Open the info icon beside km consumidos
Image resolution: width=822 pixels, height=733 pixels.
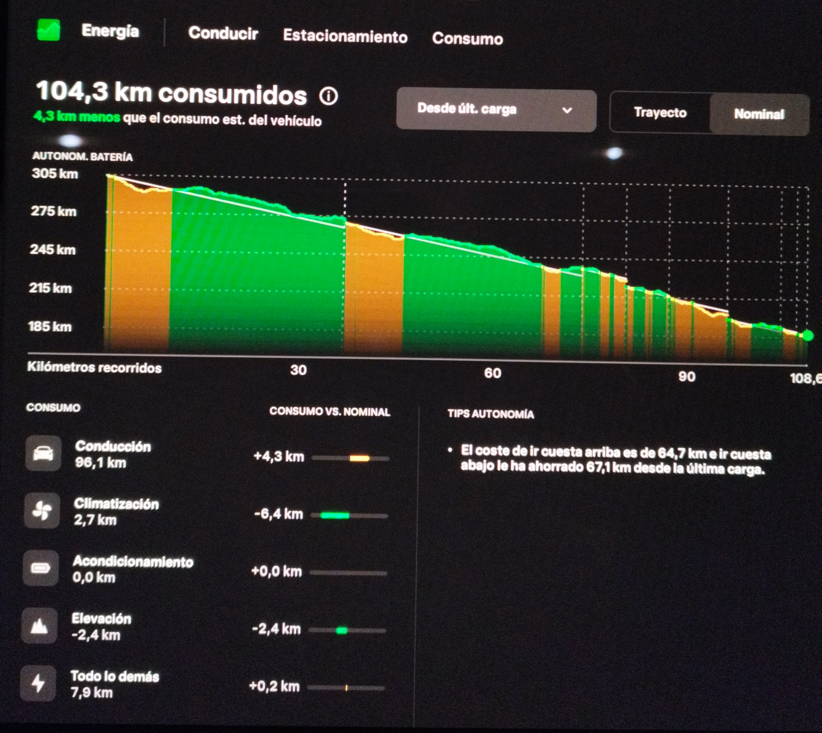pos(328,96)
